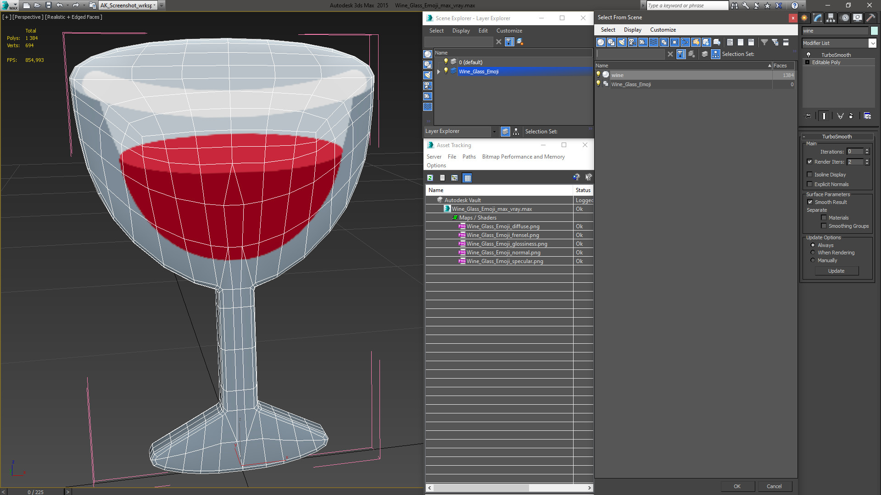The image size is (881, 495).
Task: Click the Save File floppy icon
Action: (x=48, y=5)
